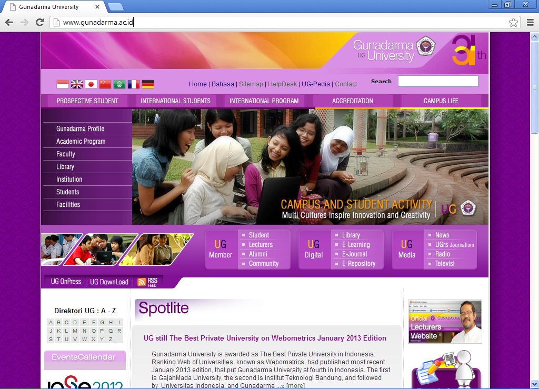
Task: Click the browser Back arrow
Action: (x=9, y=22)
